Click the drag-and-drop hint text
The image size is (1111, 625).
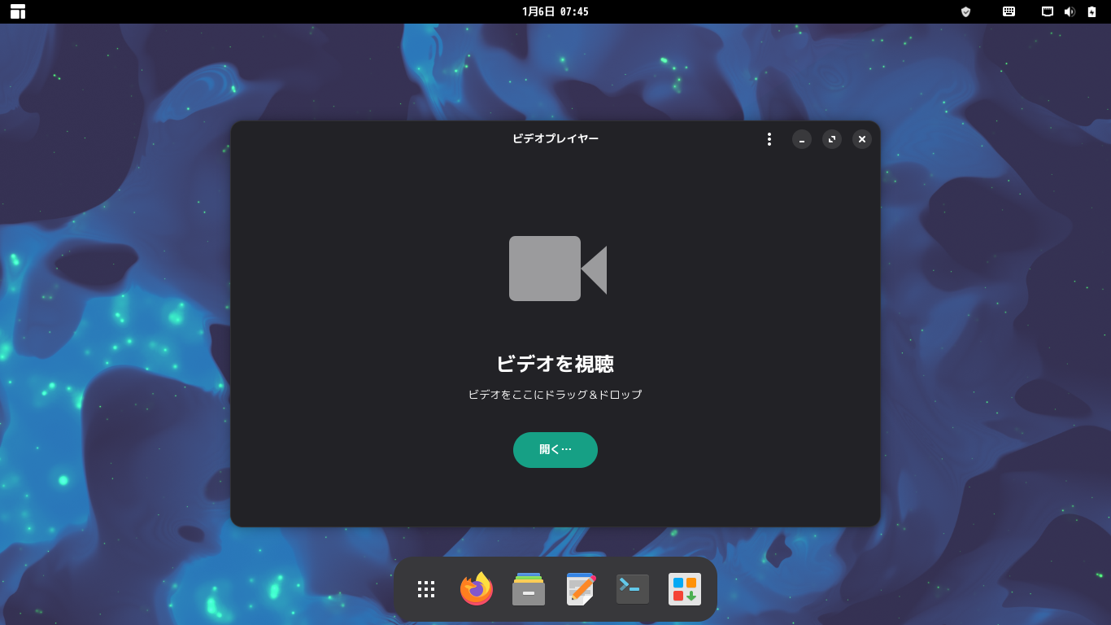(555, 394)
